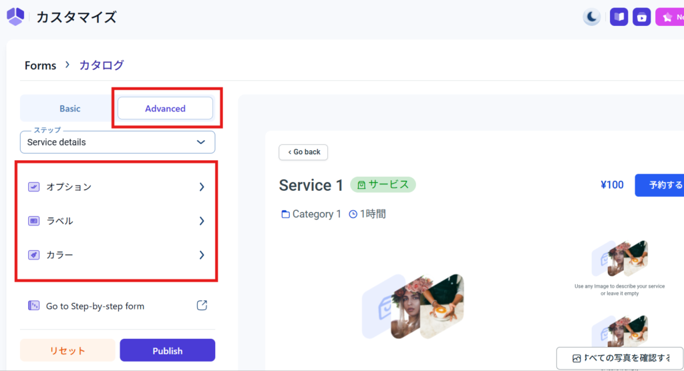This screenshot has height=371, width=684.
Task: Expand the カラー section arrow
Action: 202,255
